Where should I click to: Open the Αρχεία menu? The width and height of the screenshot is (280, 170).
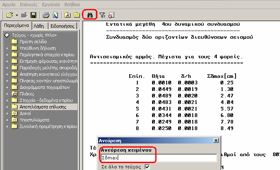pyautogui.click(x=9, y=4)
